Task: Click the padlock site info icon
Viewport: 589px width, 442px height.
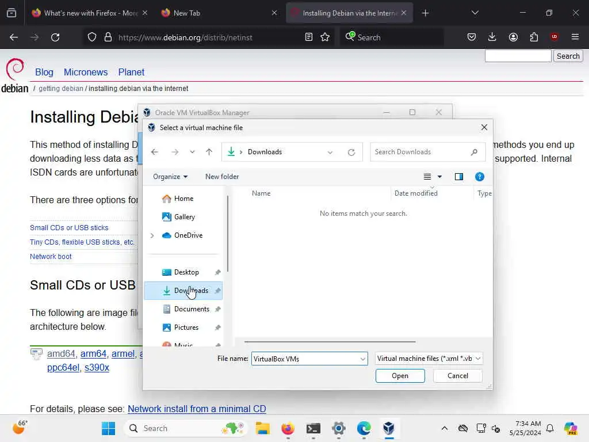Action: click(x=108, y=37)
